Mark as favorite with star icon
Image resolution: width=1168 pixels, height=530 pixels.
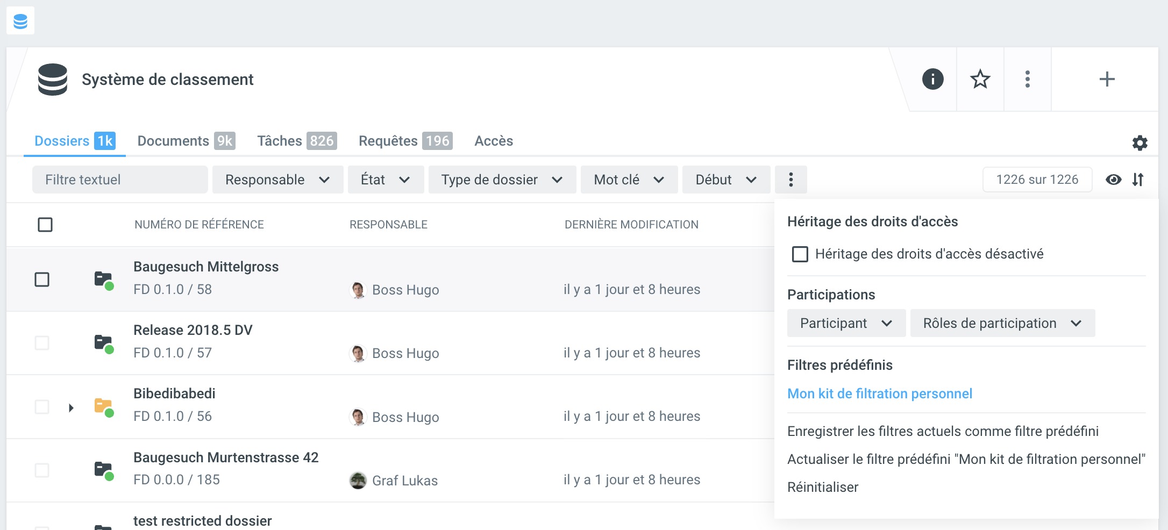pyautogui.click(x=980, y=79)
